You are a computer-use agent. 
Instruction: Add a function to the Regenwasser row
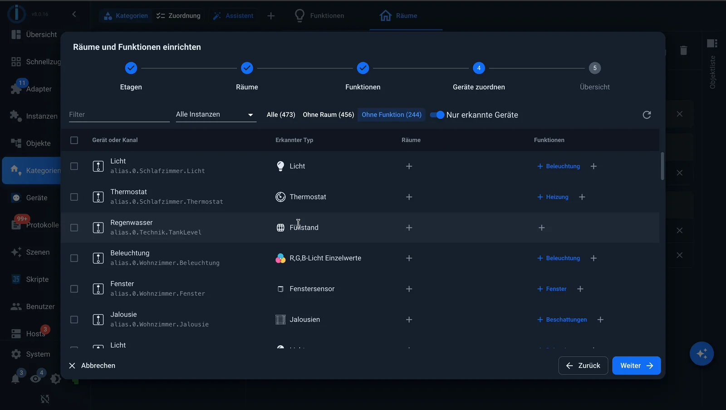(x=541, y=228)
